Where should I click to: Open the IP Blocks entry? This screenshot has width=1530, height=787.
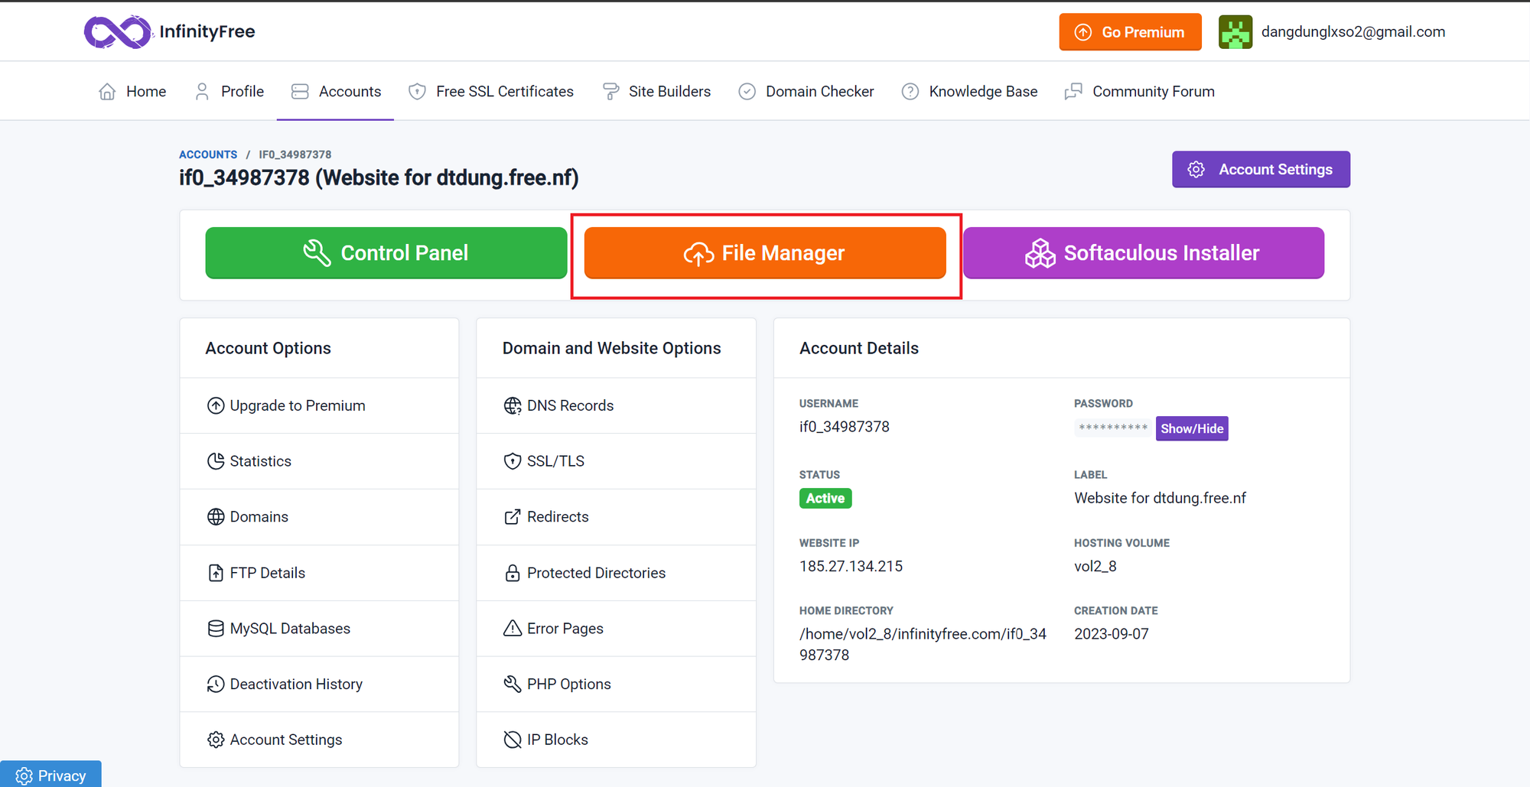(x=616, y=740)
